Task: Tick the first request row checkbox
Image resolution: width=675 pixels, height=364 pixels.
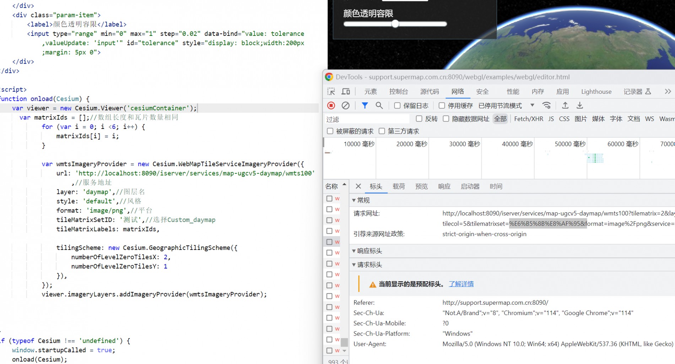Action: (329, 199)
